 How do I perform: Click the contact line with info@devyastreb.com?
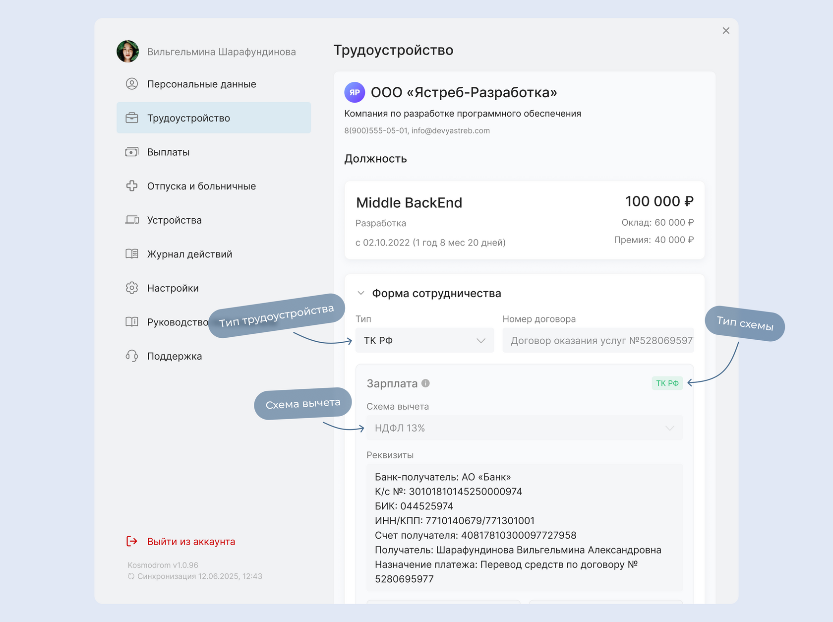(x=417, y=130)
